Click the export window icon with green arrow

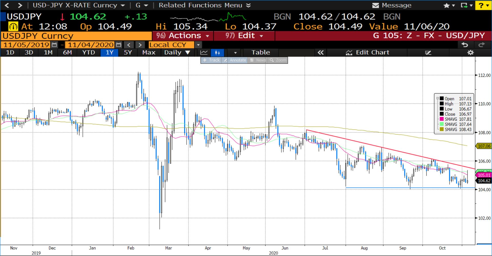[x=464, y=5]
